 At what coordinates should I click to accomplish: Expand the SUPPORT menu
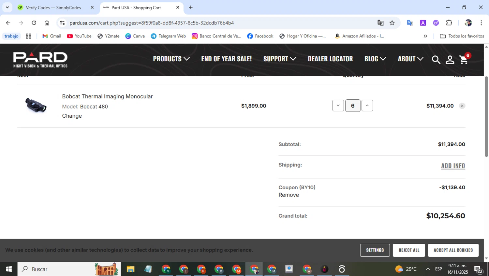280,59
